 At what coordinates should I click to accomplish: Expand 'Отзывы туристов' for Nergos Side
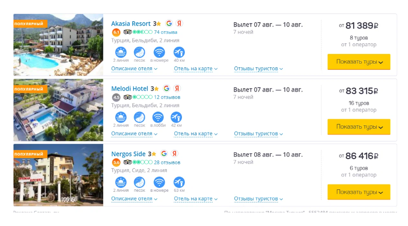pyautogui.click(x=258, y=199)
